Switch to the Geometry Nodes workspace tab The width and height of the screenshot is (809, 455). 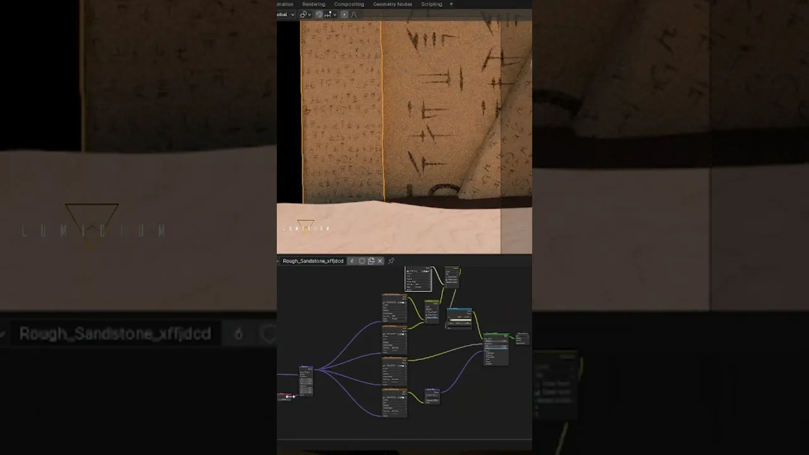click(392, 4)
